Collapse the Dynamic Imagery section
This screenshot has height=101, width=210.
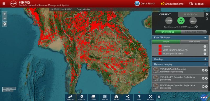(205, 64)
